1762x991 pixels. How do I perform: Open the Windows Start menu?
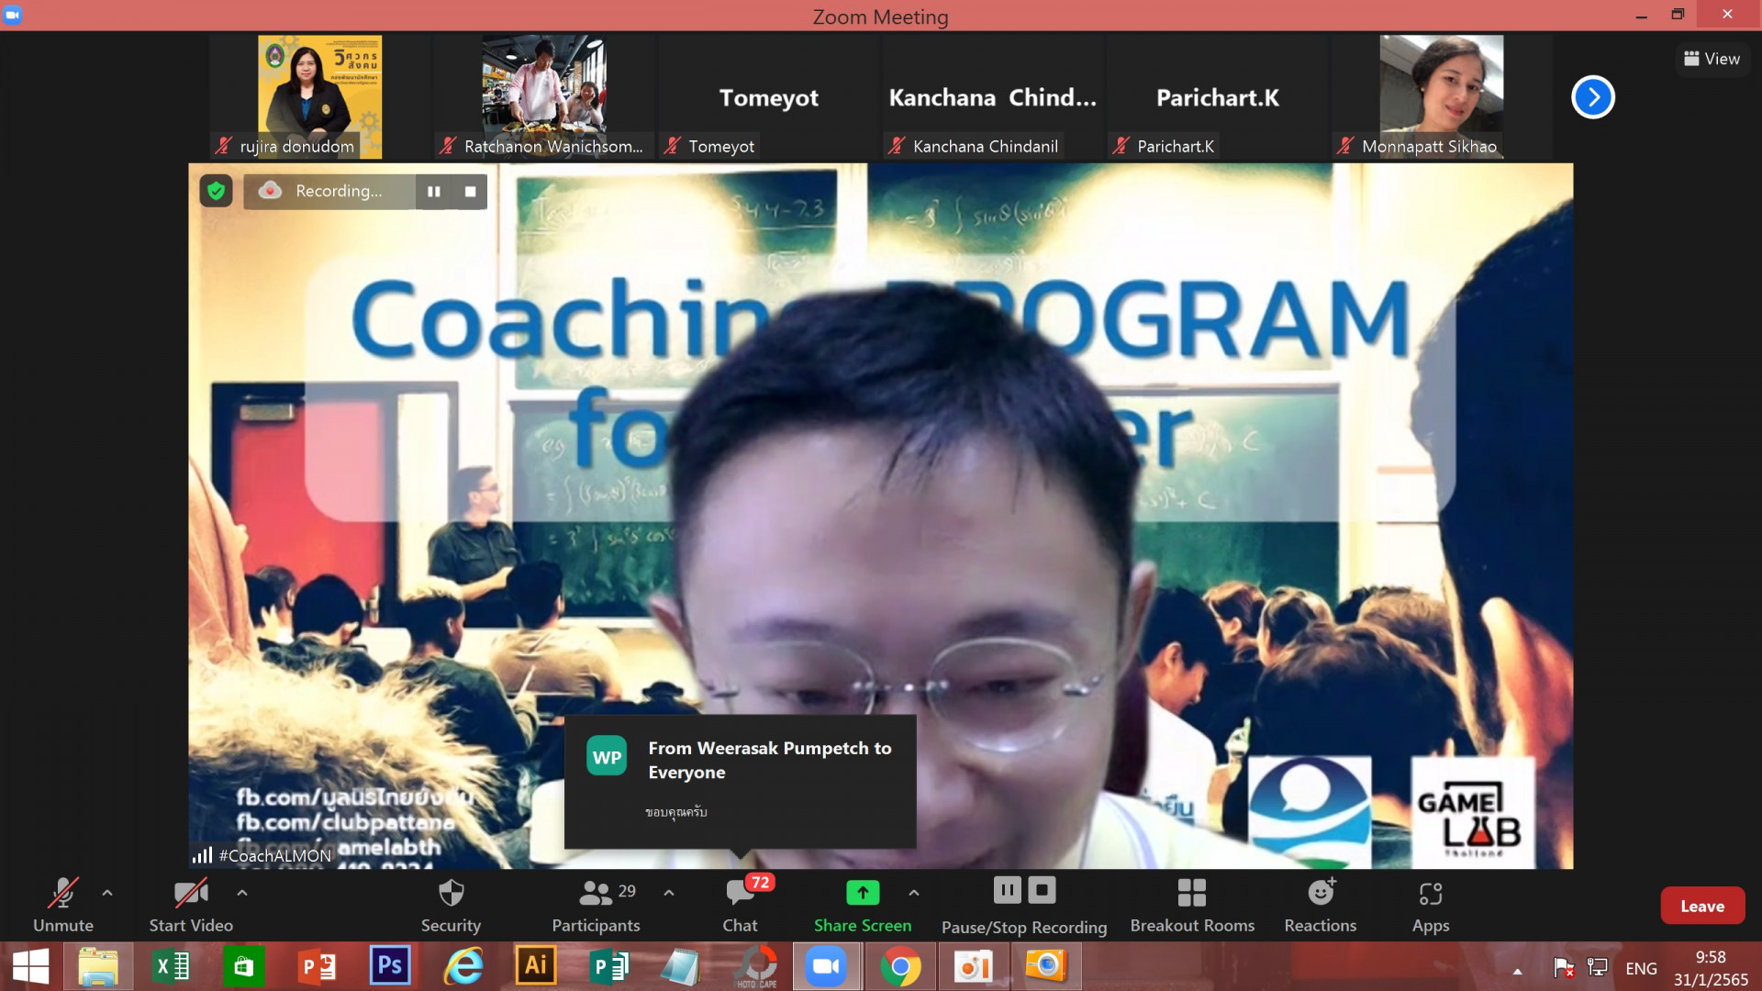click(30, 966)
